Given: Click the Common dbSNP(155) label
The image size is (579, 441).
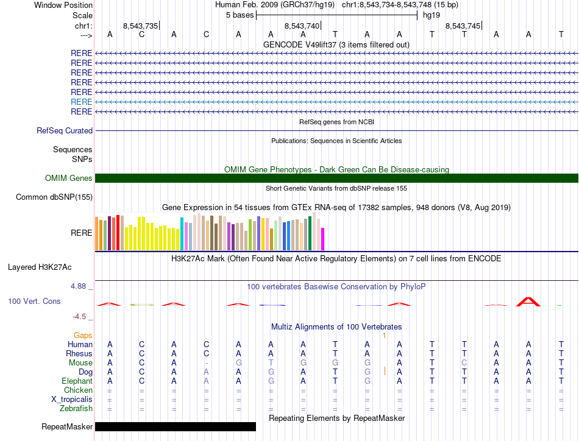Looking at the screenshot, I should [x=54, y=197].
